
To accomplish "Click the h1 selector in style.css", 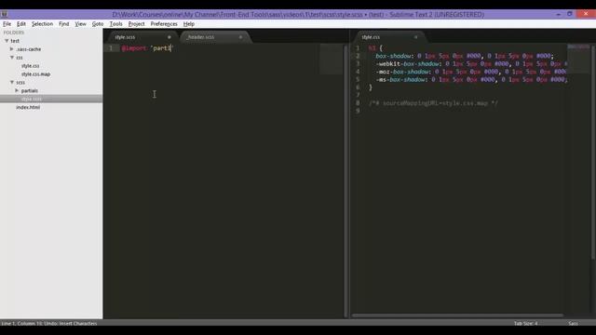I will [x=372, y=48].
